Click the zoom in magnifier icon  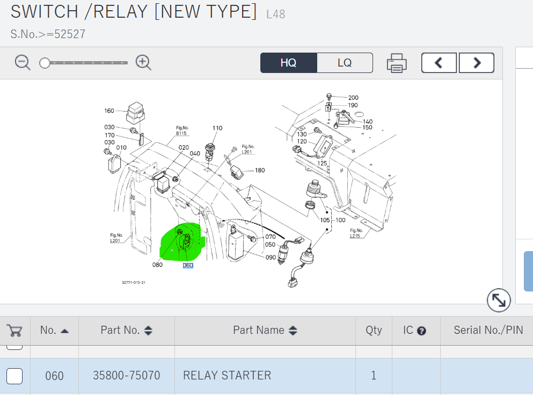[x=143, y=63]
